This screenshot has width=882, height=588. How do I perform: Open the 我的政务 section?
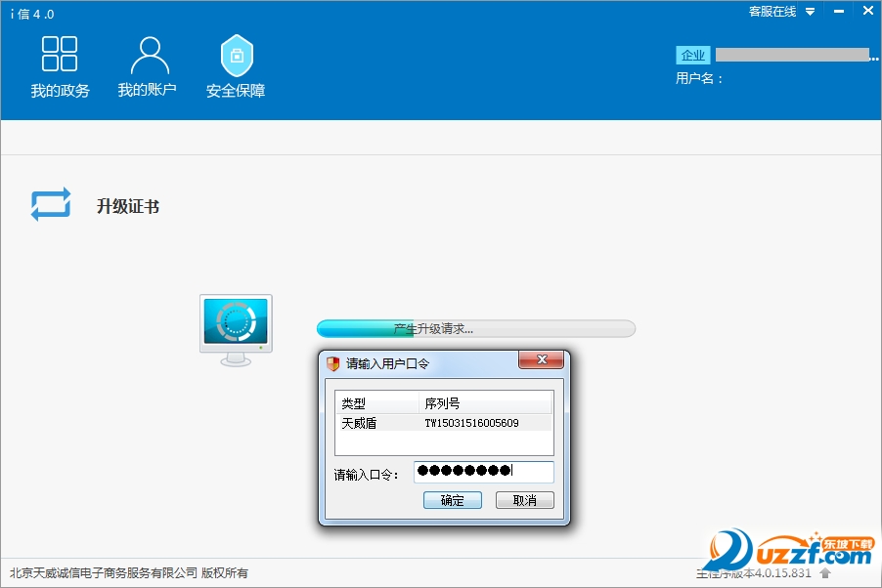point(60,66)
